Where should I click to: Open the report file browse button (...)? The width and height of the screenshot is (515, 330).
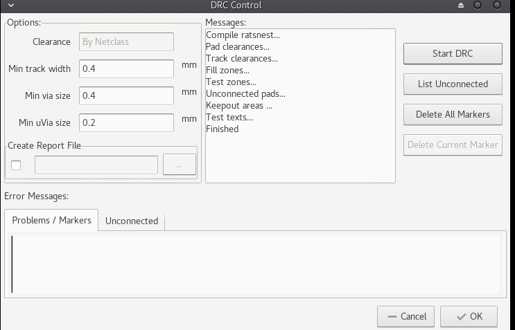[x=180, y=165]
